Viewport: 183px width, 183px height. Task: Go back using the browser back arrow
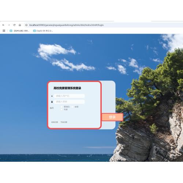pos(3,25)
